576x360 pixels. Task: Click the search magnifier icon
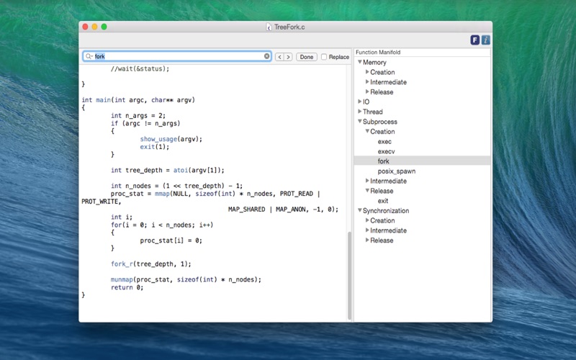tap(89, 56)
